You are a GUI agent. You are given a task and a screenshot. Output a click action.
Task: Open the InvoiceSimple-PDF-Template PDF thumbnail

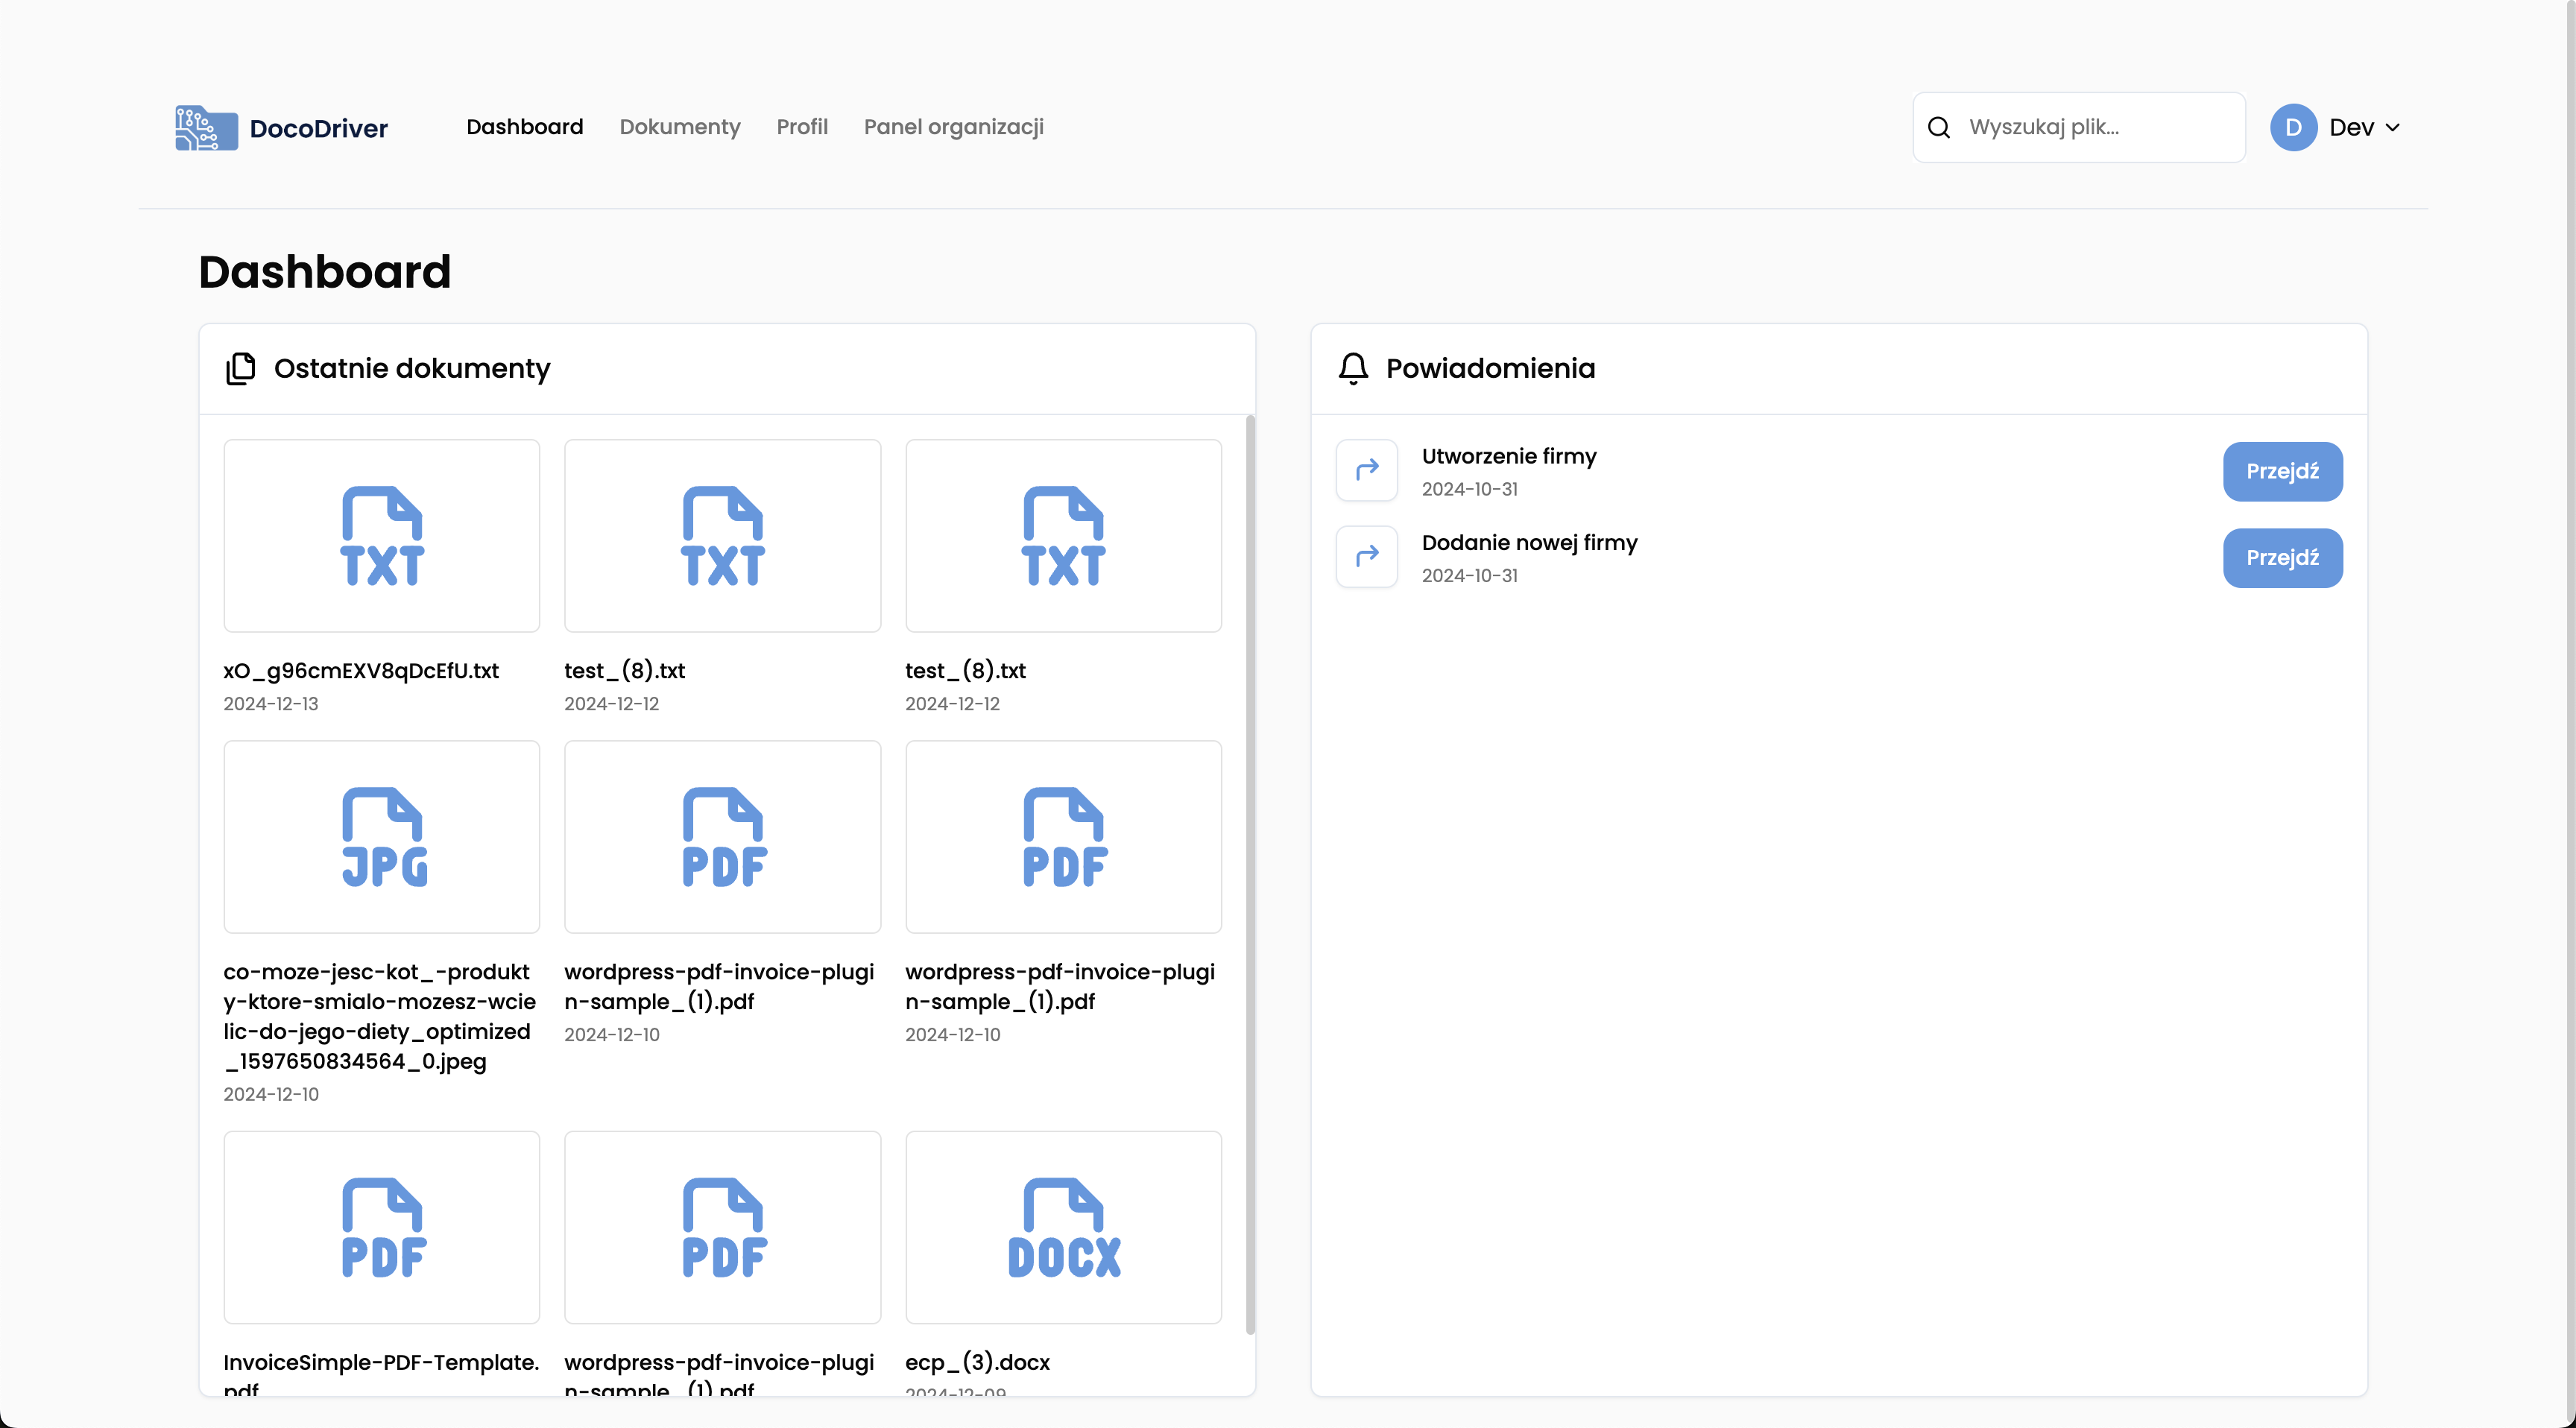coord(381,1227)
